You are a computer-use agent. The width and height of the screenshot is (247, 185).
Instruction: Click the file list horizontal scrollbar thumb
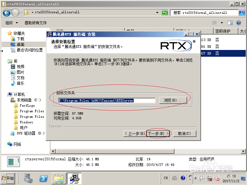[115, 151]
